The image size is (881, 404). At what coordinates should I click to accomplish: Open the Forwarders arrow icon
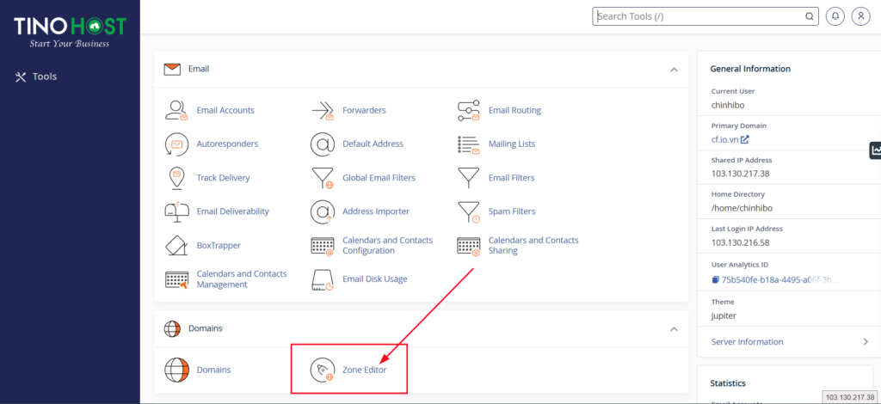pos(323,111)
